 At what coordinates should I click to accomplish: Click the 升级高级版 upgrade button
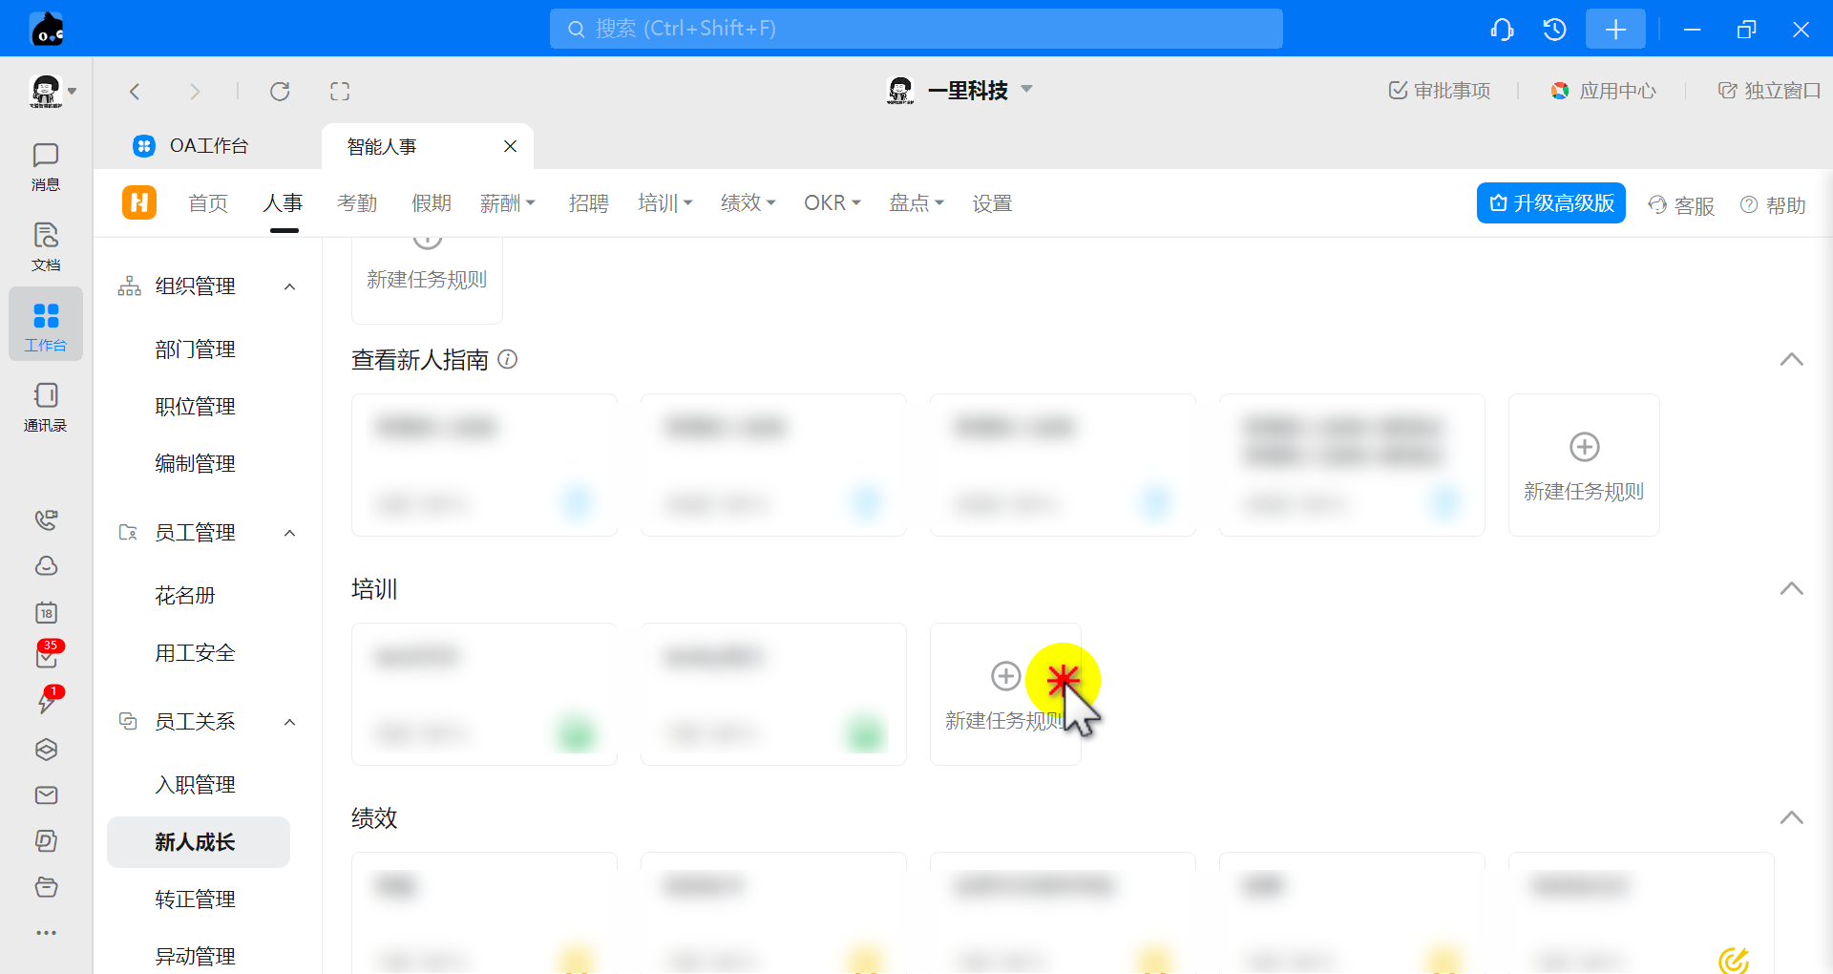click(x=1550, y=203)
